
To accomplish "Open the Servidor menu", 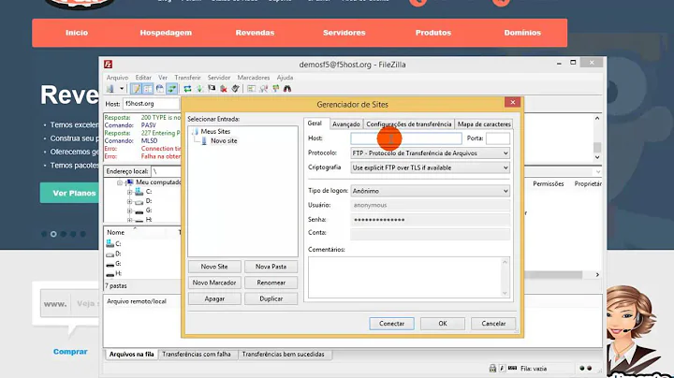I will click(219, 78).
